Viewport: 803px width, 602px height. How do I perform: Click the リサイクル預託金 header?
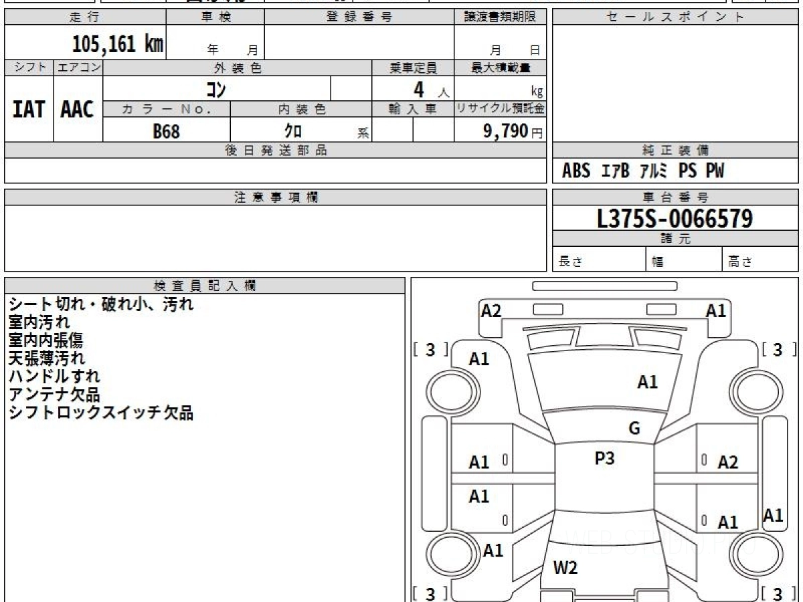501,110
